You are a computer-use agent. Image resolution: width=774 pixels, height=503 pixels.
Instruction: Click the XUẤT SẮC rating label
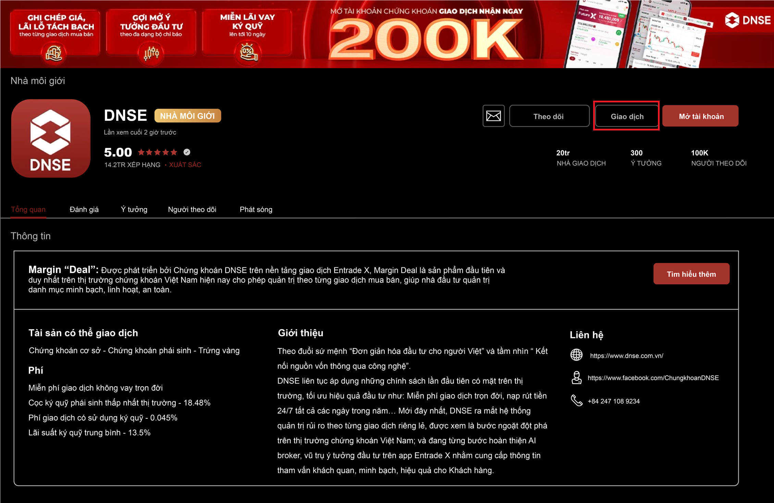pyautogui.click(x=185, y=165)
